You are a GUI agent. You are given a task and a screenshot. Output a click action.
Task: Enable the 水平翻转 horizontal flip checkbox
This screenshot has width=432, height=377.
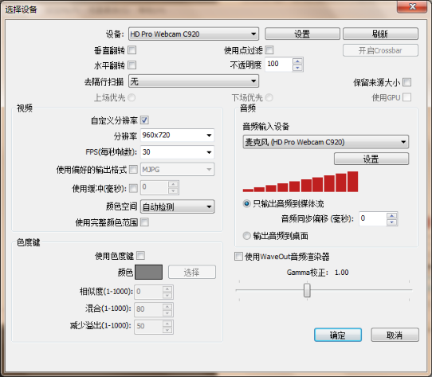pos(132,65)
